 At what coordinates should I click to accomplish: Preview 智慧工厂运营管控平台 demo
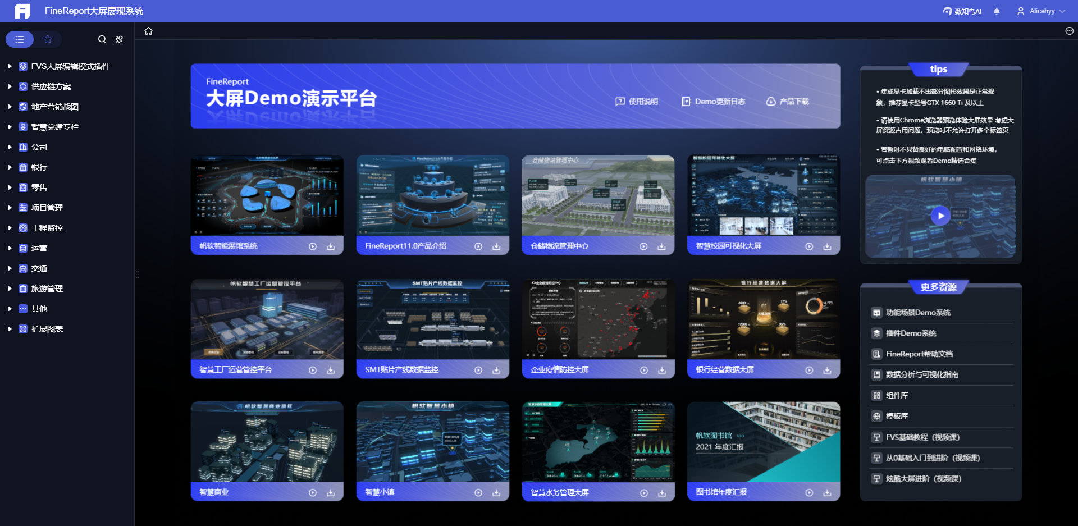pos(313,371)
